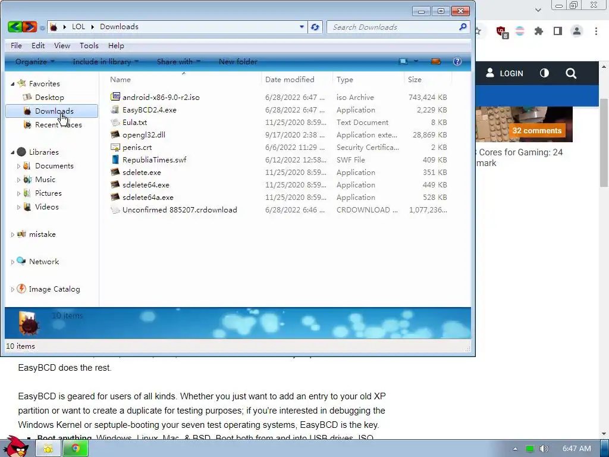This screenshot has width=609, height=457.
Task: Click the green Back arrow in Explorer
Action: tap(15, 27)
